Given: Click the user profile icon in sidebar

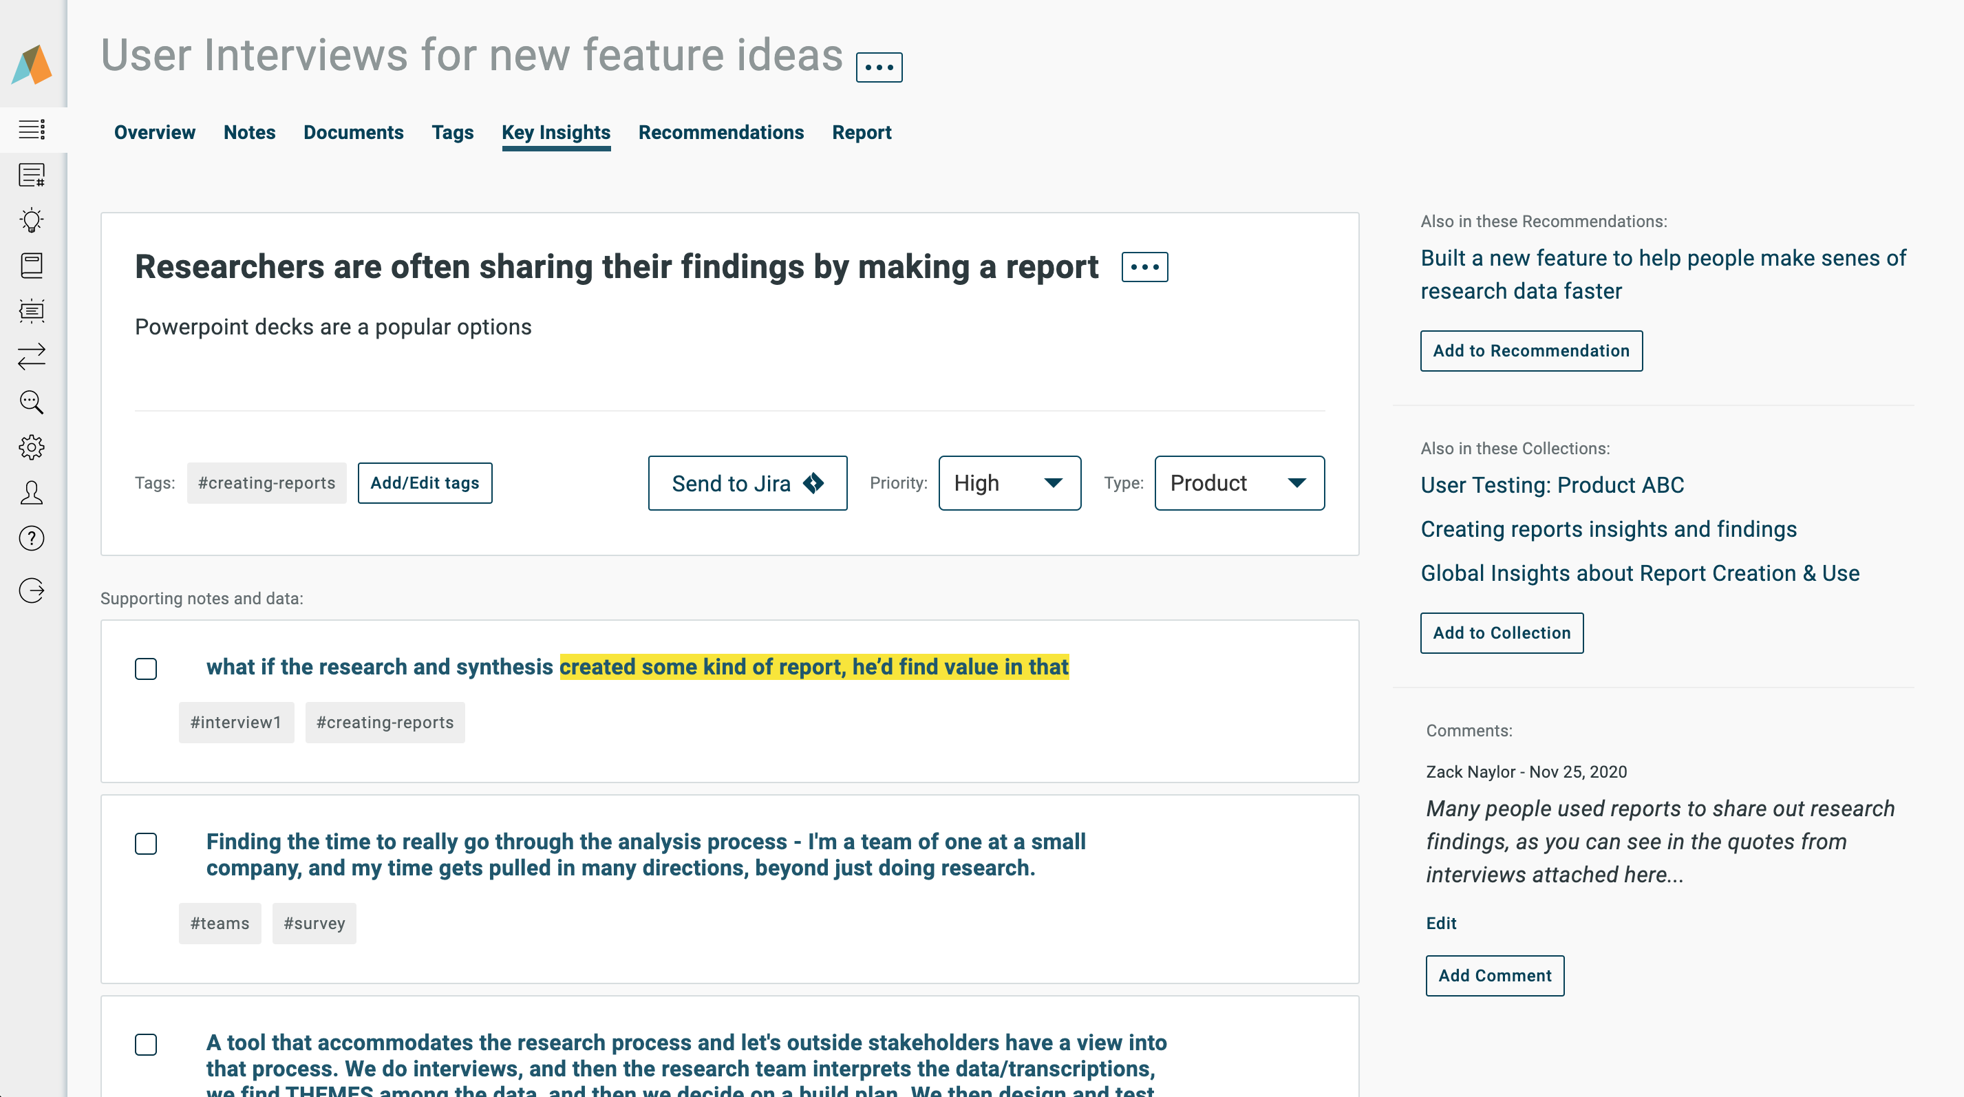Looking at the screenshot, I should tap(31, 493).
